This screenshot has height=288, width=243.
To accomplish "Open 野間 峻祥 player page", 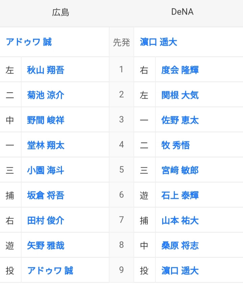I will pyautogui.click(x=46, y=120).
